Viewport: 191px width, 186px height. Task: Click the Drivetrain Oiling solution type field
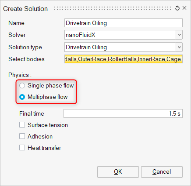pyautogui.click(x=120, y=47)
